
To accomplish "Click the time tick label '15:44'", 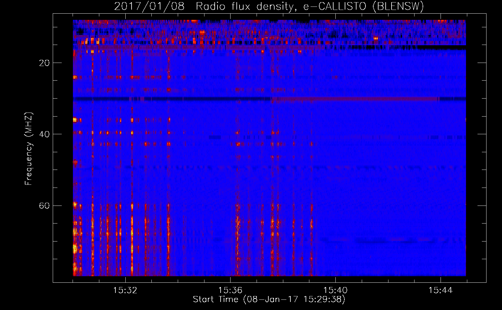I will 441,290.
